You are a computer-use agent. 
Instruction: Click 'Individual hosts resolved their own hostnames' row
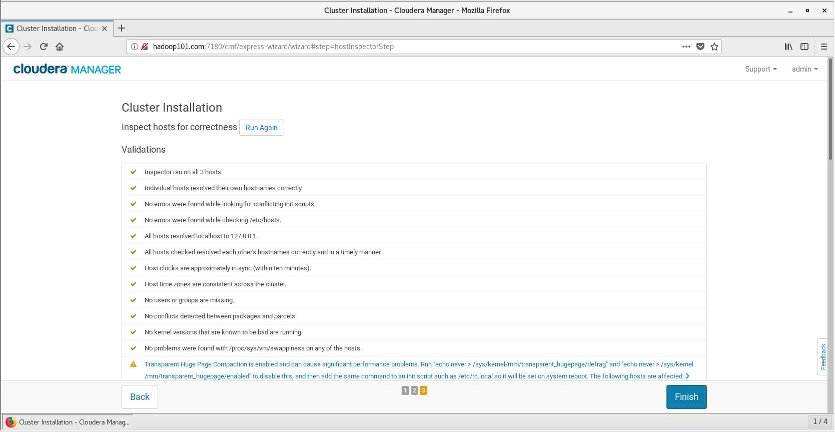click(414, 188)
